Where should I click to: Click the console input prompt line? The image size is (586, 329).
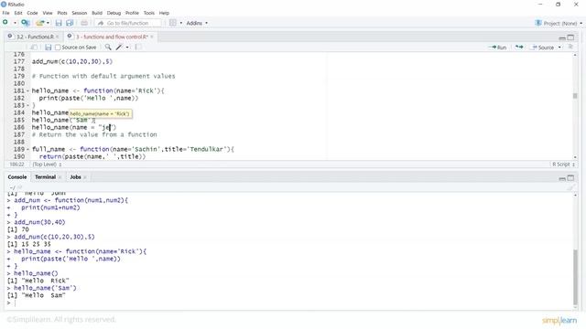point(288,302)
